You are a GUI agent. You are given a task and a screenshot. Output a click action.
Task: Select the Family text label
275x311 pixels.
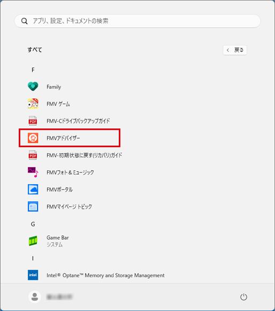[54, 87]
